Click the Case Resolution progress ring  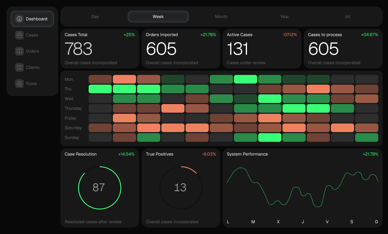point(100,188)
